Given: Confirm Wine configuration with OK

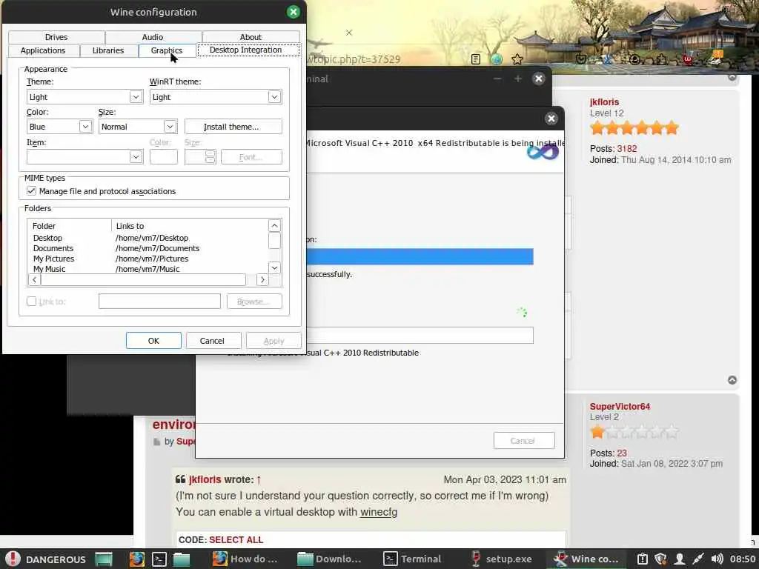Looking at the screenshot, I should (153, 341).
